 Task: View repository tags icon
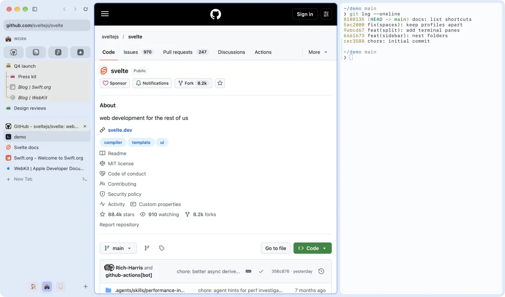[x=162, y=248]
